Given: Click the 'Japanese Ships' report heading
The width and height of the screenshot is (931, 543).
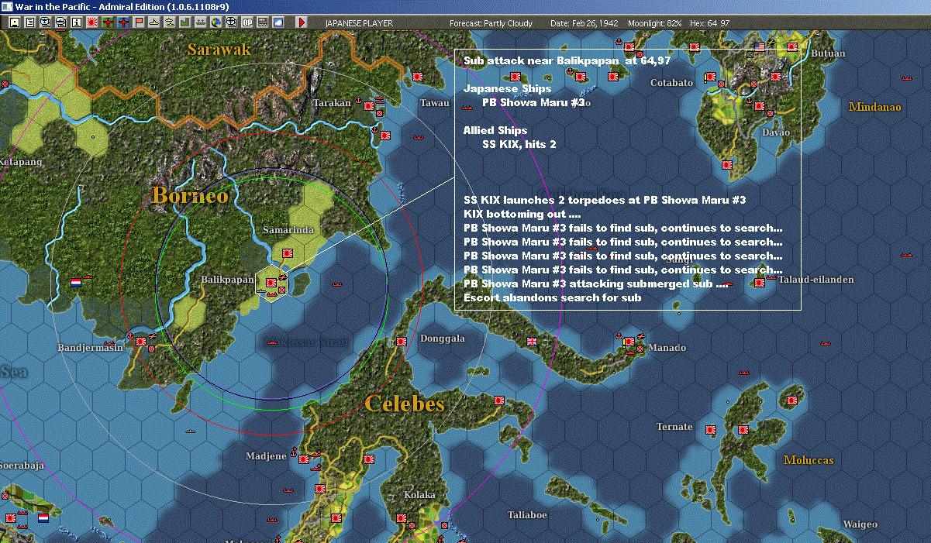Looking at the screenshot, I should pos(508,88).
